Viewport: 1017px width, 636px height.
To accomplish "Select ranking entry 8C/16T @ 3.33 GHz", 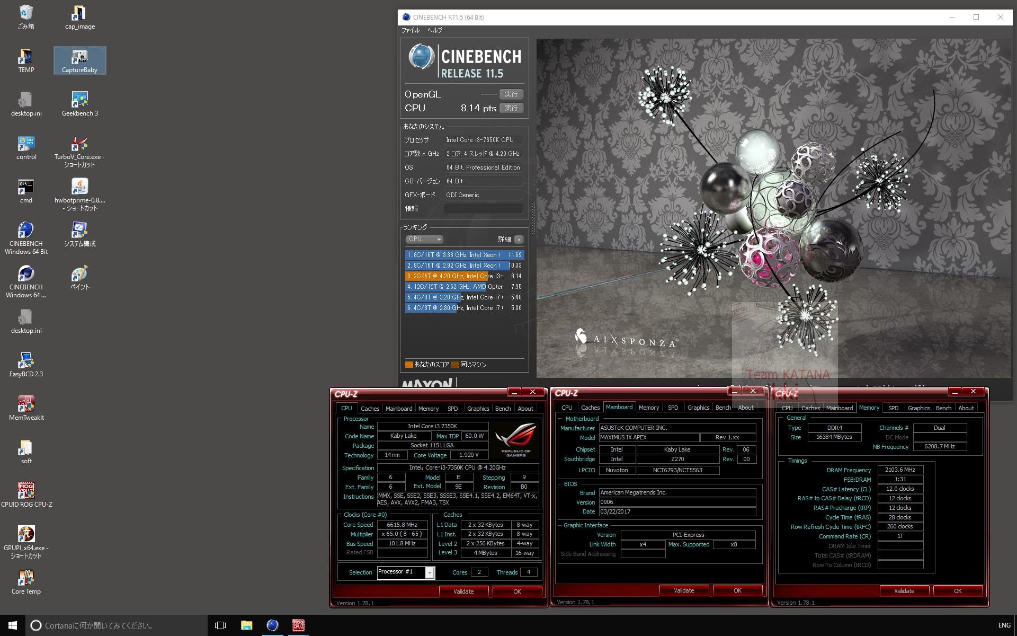I will coord(464,255).
